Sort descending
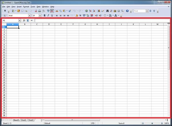Viewport: 172px width, 126px height. click(94, 11)
